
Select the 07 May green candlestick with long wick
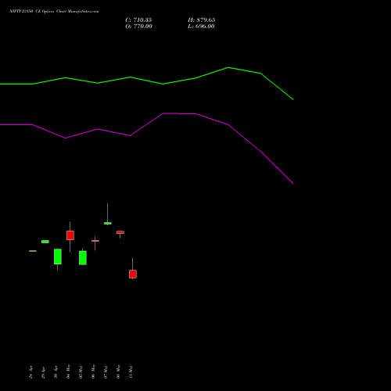108,223
